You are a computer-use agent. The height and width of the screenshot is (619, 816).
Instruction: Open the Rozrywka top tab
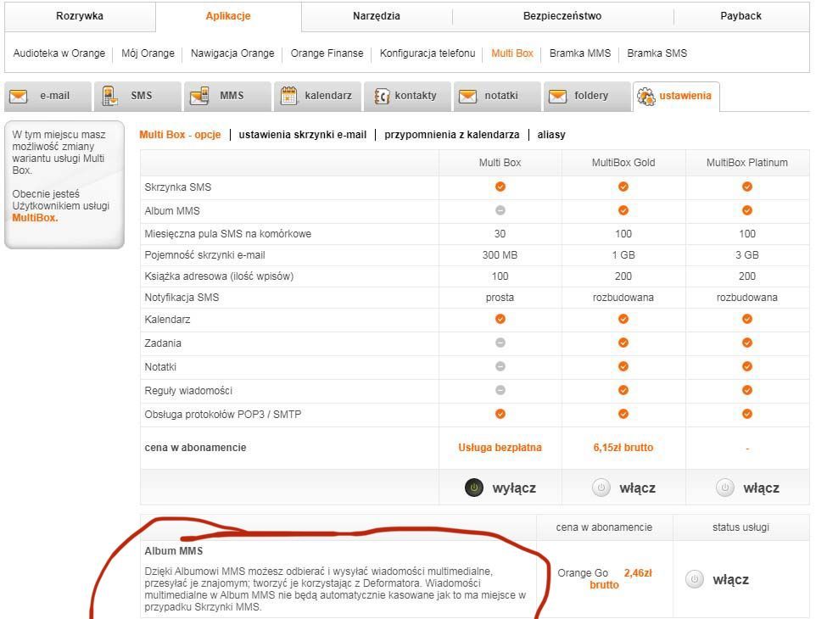coord(80,16)
